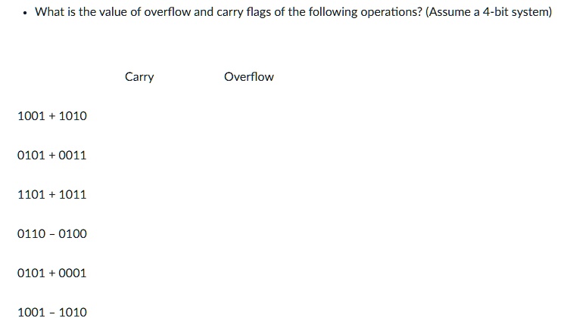Viewport: 564px width, 318px height.
Task: Select the bullet point before the question
Action: 25,13
